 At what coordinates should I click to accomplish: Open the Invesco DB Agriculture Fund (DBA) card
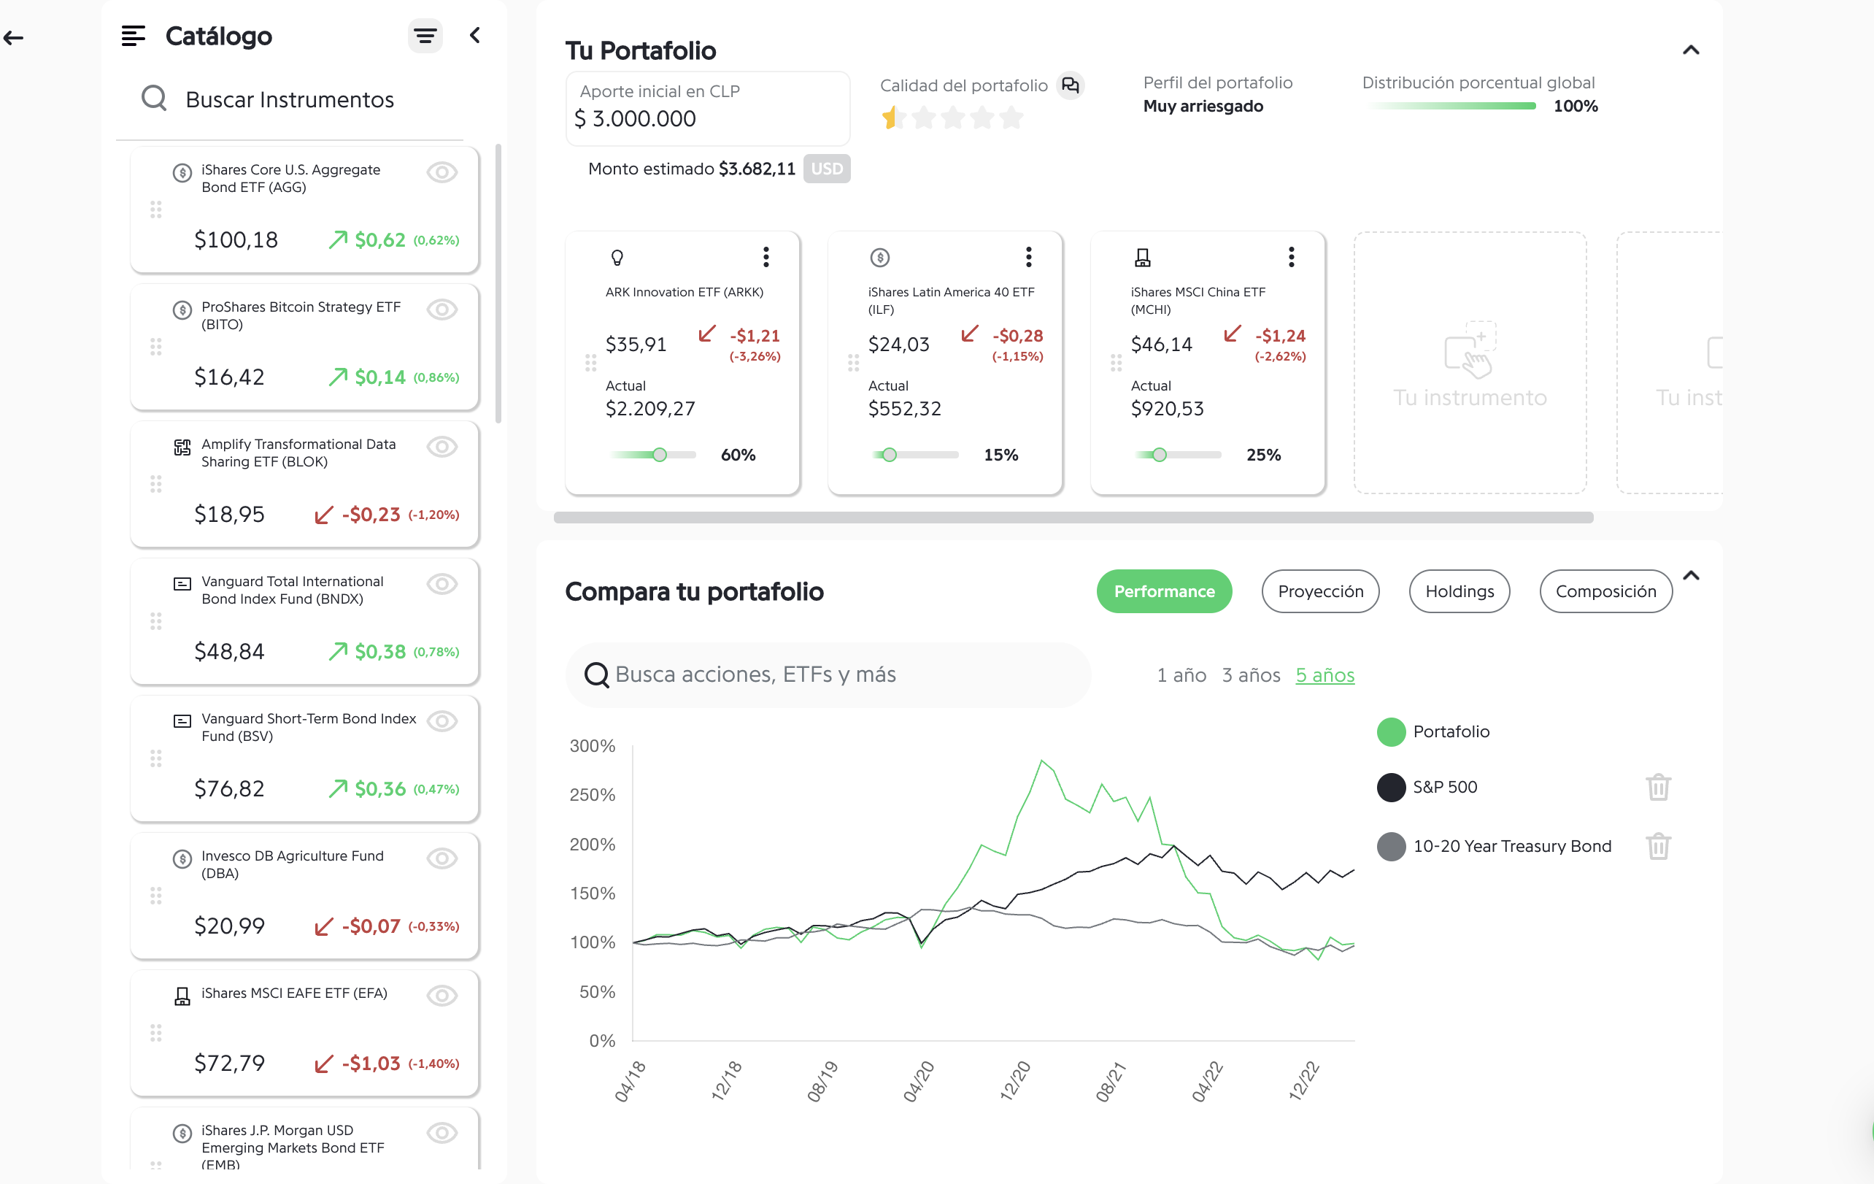304,895
